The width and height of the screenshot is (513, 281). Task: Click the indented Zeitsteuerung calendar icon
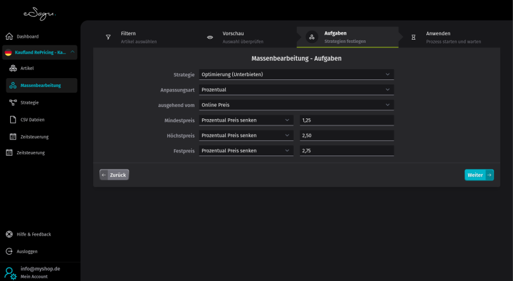click(x=13, y=136)
